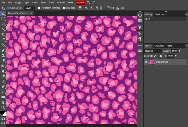This screenshot has width=188, height=127.
Task: Select the Eyedropper tool
Action: pos(3,40)
